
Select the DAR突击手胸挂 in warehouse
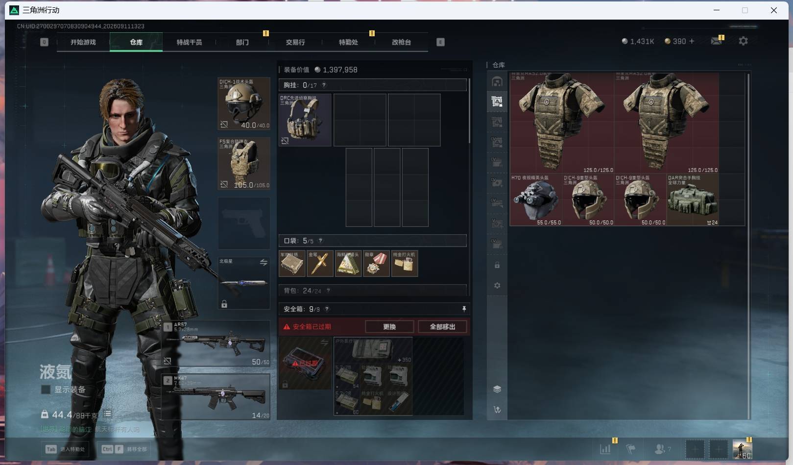click(x=693, y=200)
